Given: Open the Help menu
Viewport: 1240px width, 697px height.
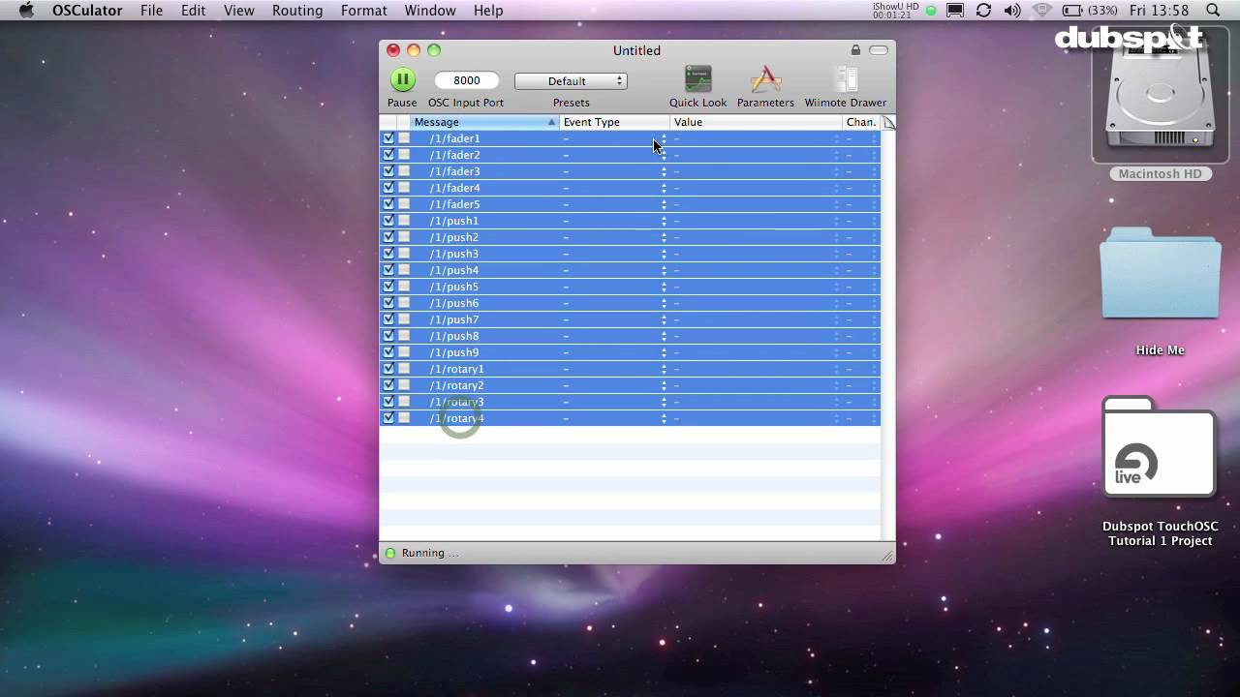Looking at the screenshot, I should pyautogui.click(x=488, y=11).
